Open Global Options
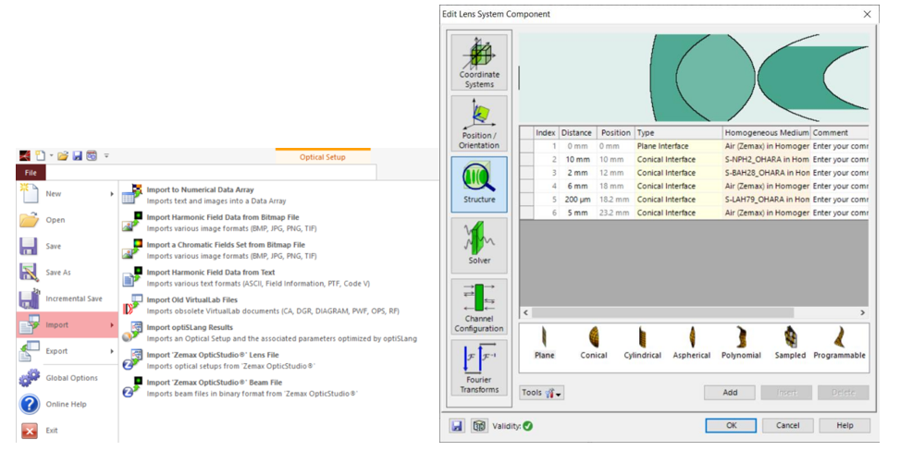Viewport: 900px width, 463px height. pyautogui.click(x=67, y=378)
